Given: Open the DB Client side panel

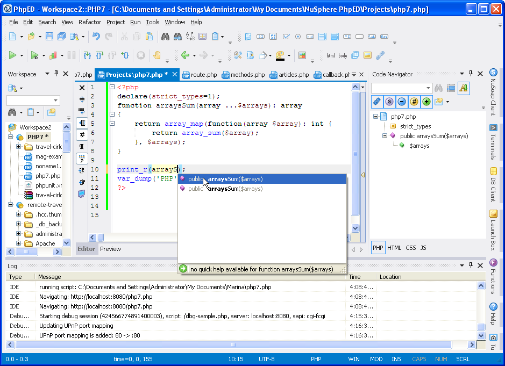Looking at the screenshot, I should [493, 184].
